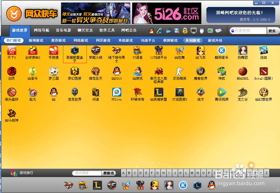
Task: Click Internet Explorer icon in top toolbar
Action: 160,31
